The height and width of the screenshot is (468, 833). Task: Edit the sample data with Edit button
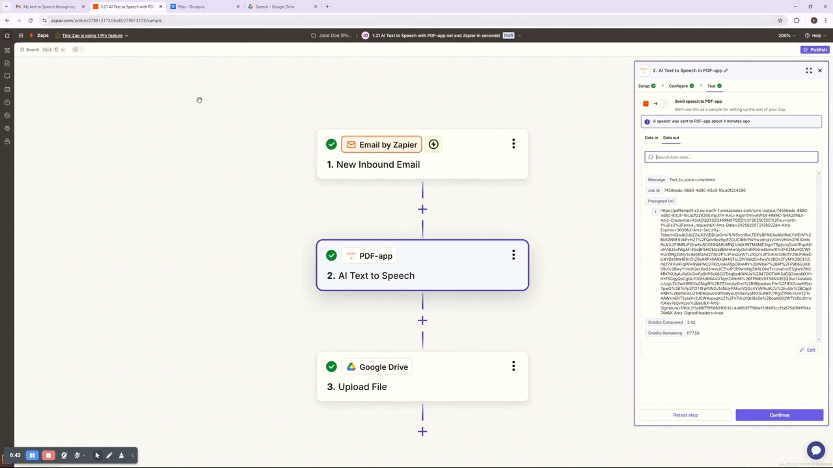click(x=807, y=350)
